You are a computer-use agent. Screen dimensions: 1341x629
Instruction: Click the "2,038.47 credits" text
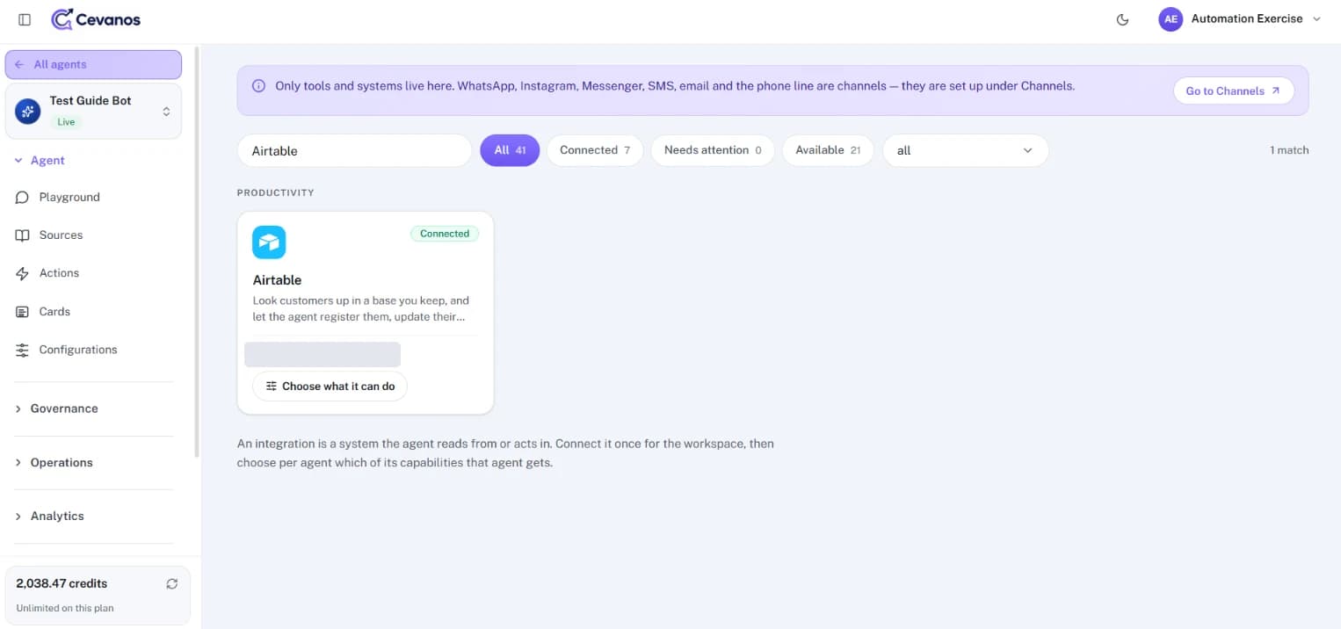62,583
